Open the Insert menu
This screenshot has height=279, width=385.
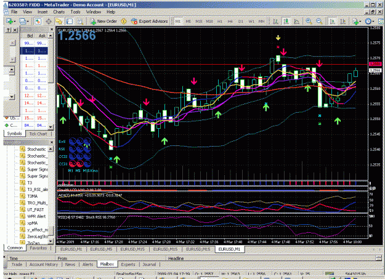[x=43, y=12]
